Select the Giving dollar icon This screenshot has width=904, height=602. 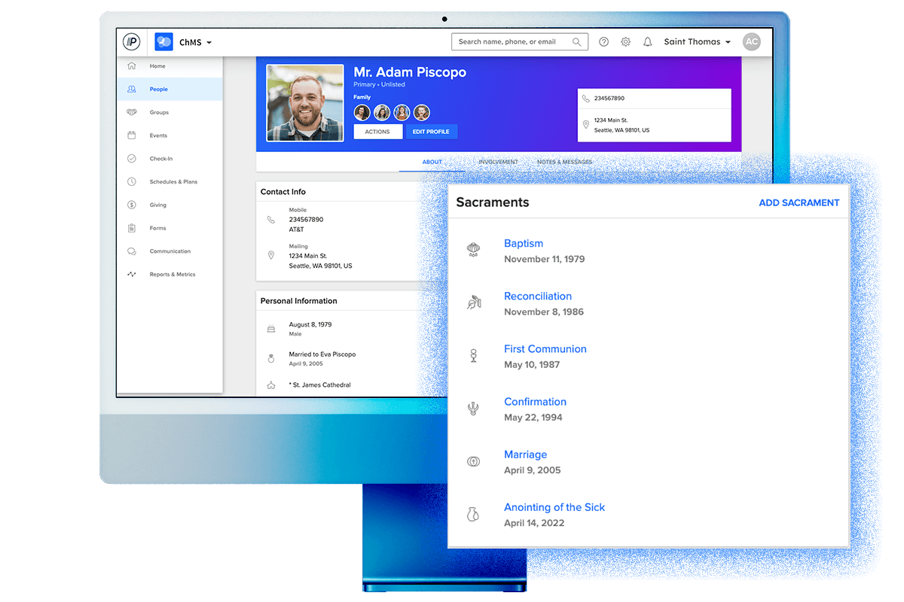tap(132, 205)
